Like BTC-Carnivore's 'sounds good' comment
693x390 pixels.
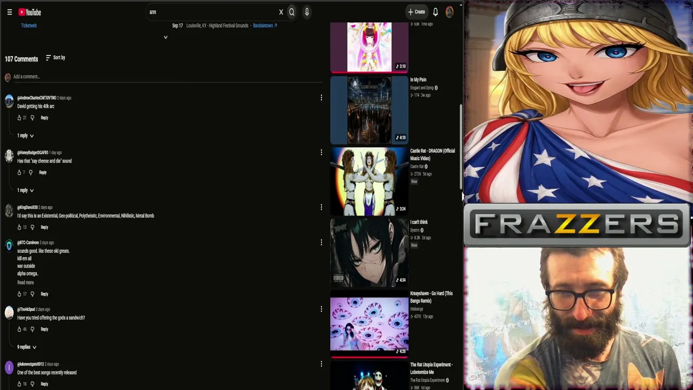[x=19, y=294]
